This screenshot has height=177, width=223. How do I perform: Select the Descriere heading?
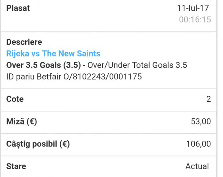point(24,42)
